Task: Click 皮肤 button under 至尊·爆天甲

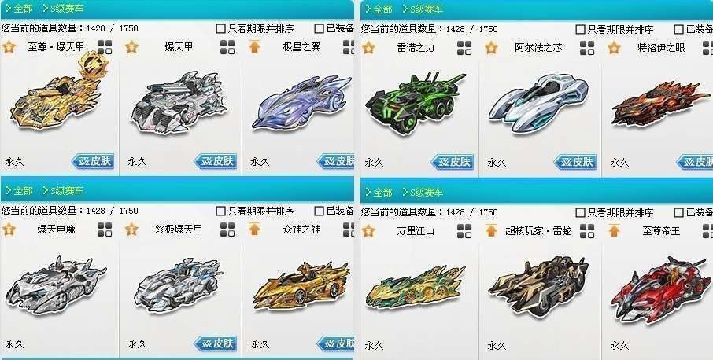Action: (93, 161)
